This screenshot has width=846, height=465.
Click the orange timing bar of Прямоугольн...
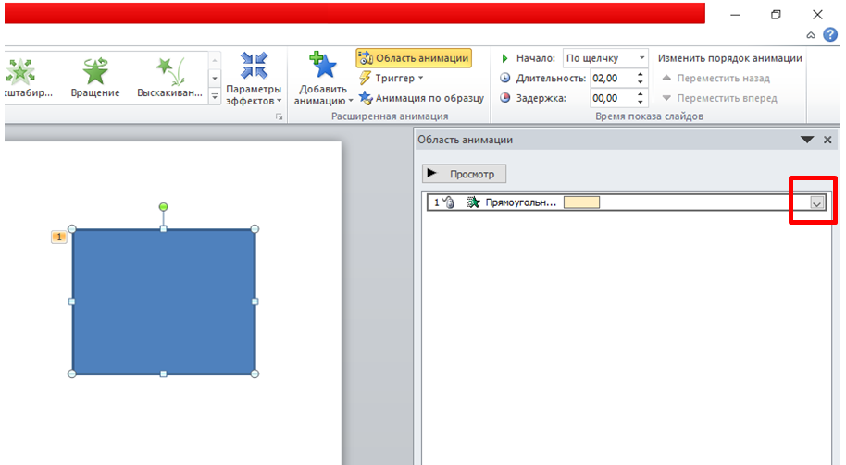click(x=581, y=202)
